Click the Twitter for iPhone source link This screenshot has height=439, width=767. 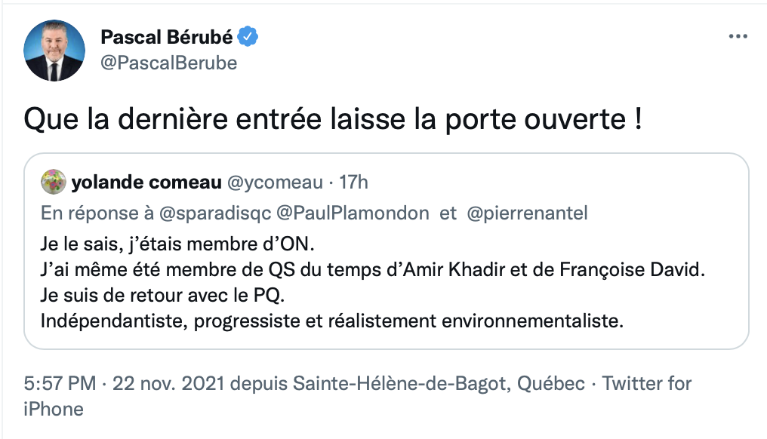pos(646,384)
